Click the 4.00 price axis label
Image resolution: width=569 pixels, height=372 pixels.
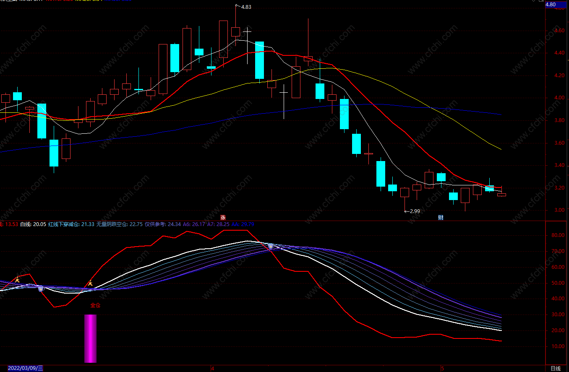(x=559, y=98)
